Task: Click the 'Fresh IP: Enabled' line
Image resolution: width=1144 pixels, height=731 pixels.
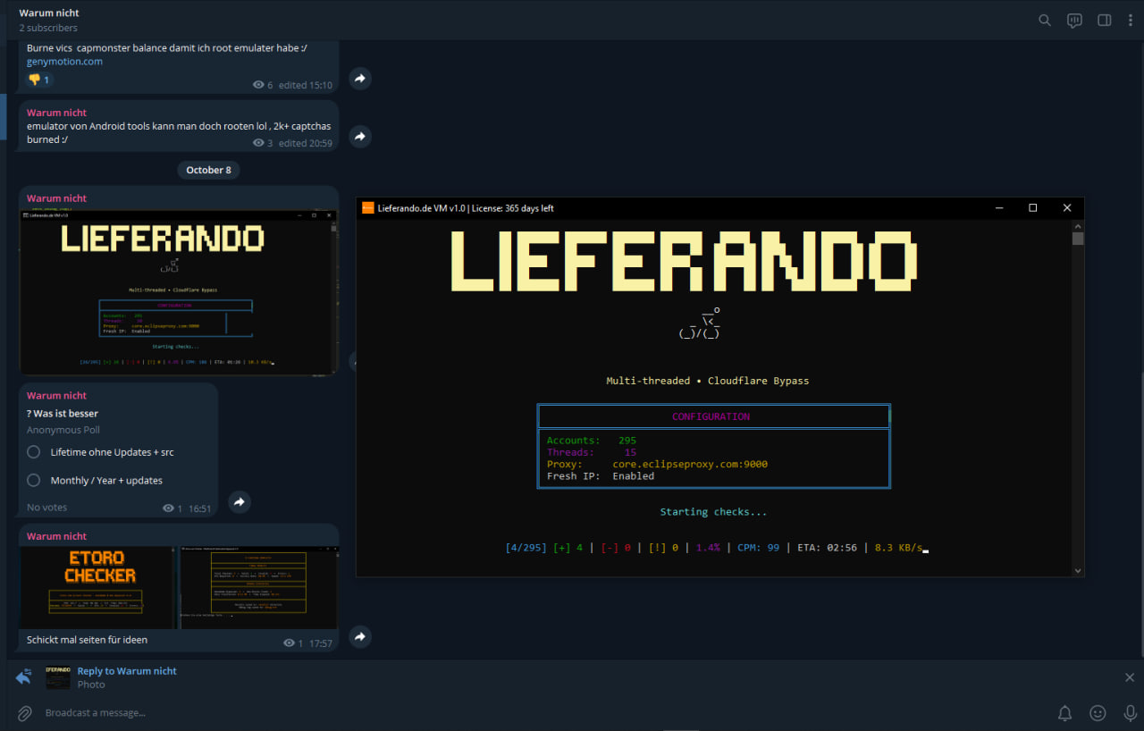Action: coord(601,476)
